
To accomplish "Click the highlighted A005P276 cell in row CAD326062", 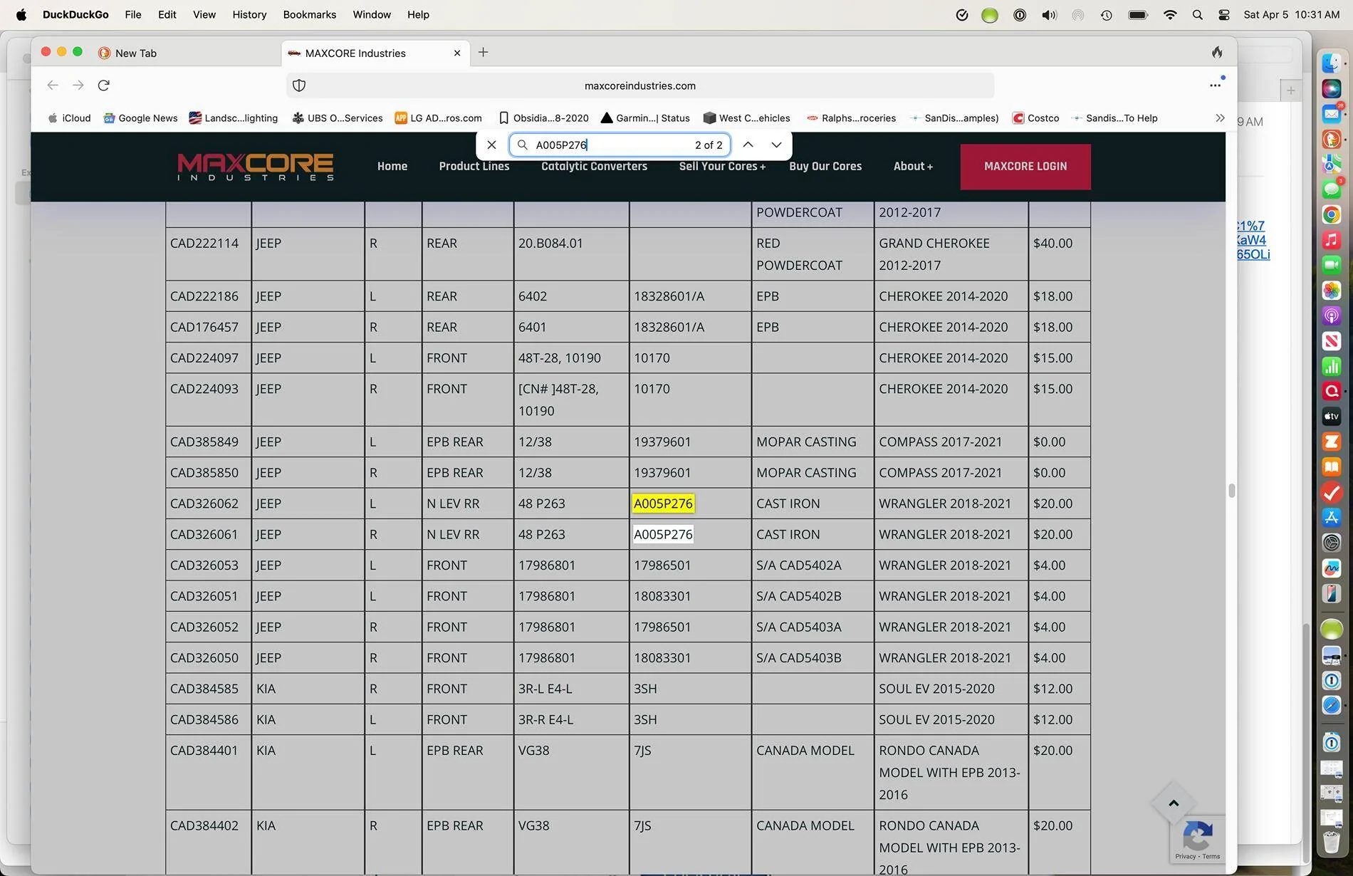I will tap(663, 504).
